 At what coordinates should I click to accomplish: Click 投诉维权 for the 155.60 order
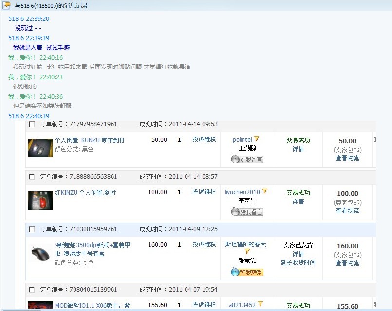(204, 305)
